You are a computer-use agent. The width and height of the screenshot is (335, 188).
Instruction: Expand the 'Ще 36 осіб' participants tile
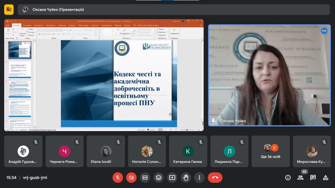coord(271,151)
